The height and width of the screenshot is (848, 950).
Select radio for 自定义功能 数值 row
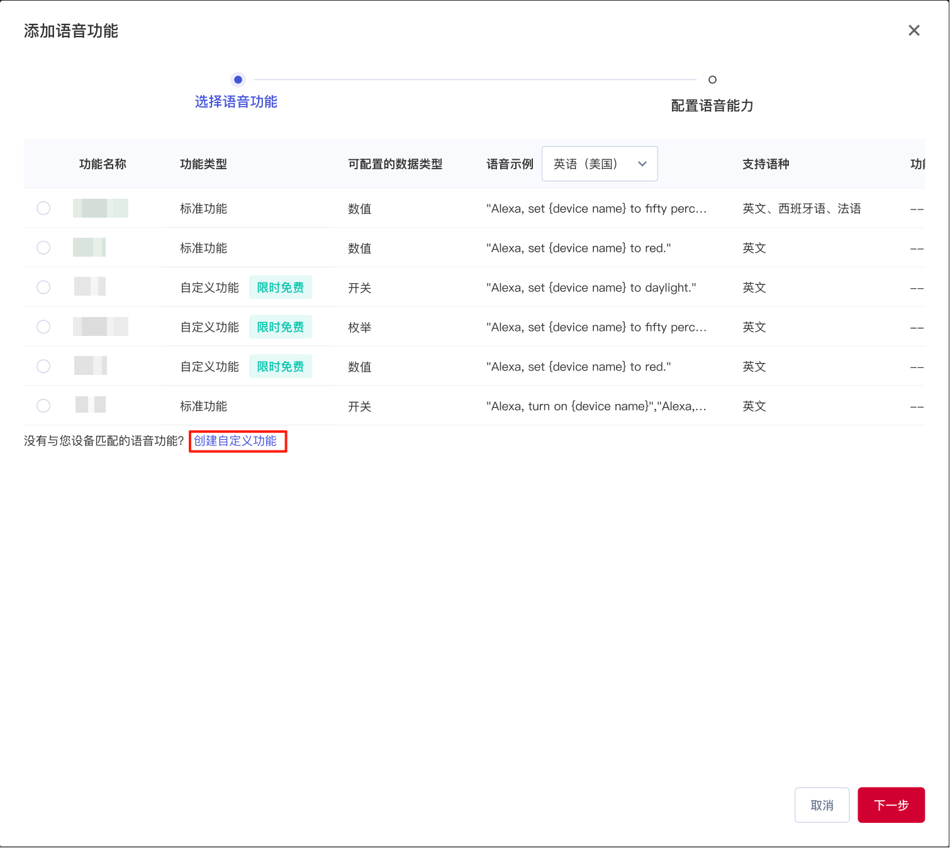pyautogui.click(x=43, y=366)
